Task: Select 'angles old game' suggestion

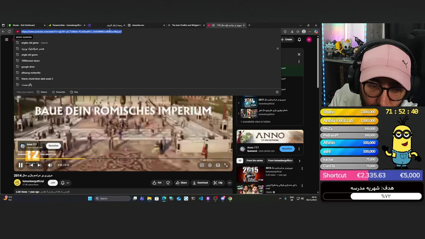Action: pyautogui.click(x=147, y=43)
